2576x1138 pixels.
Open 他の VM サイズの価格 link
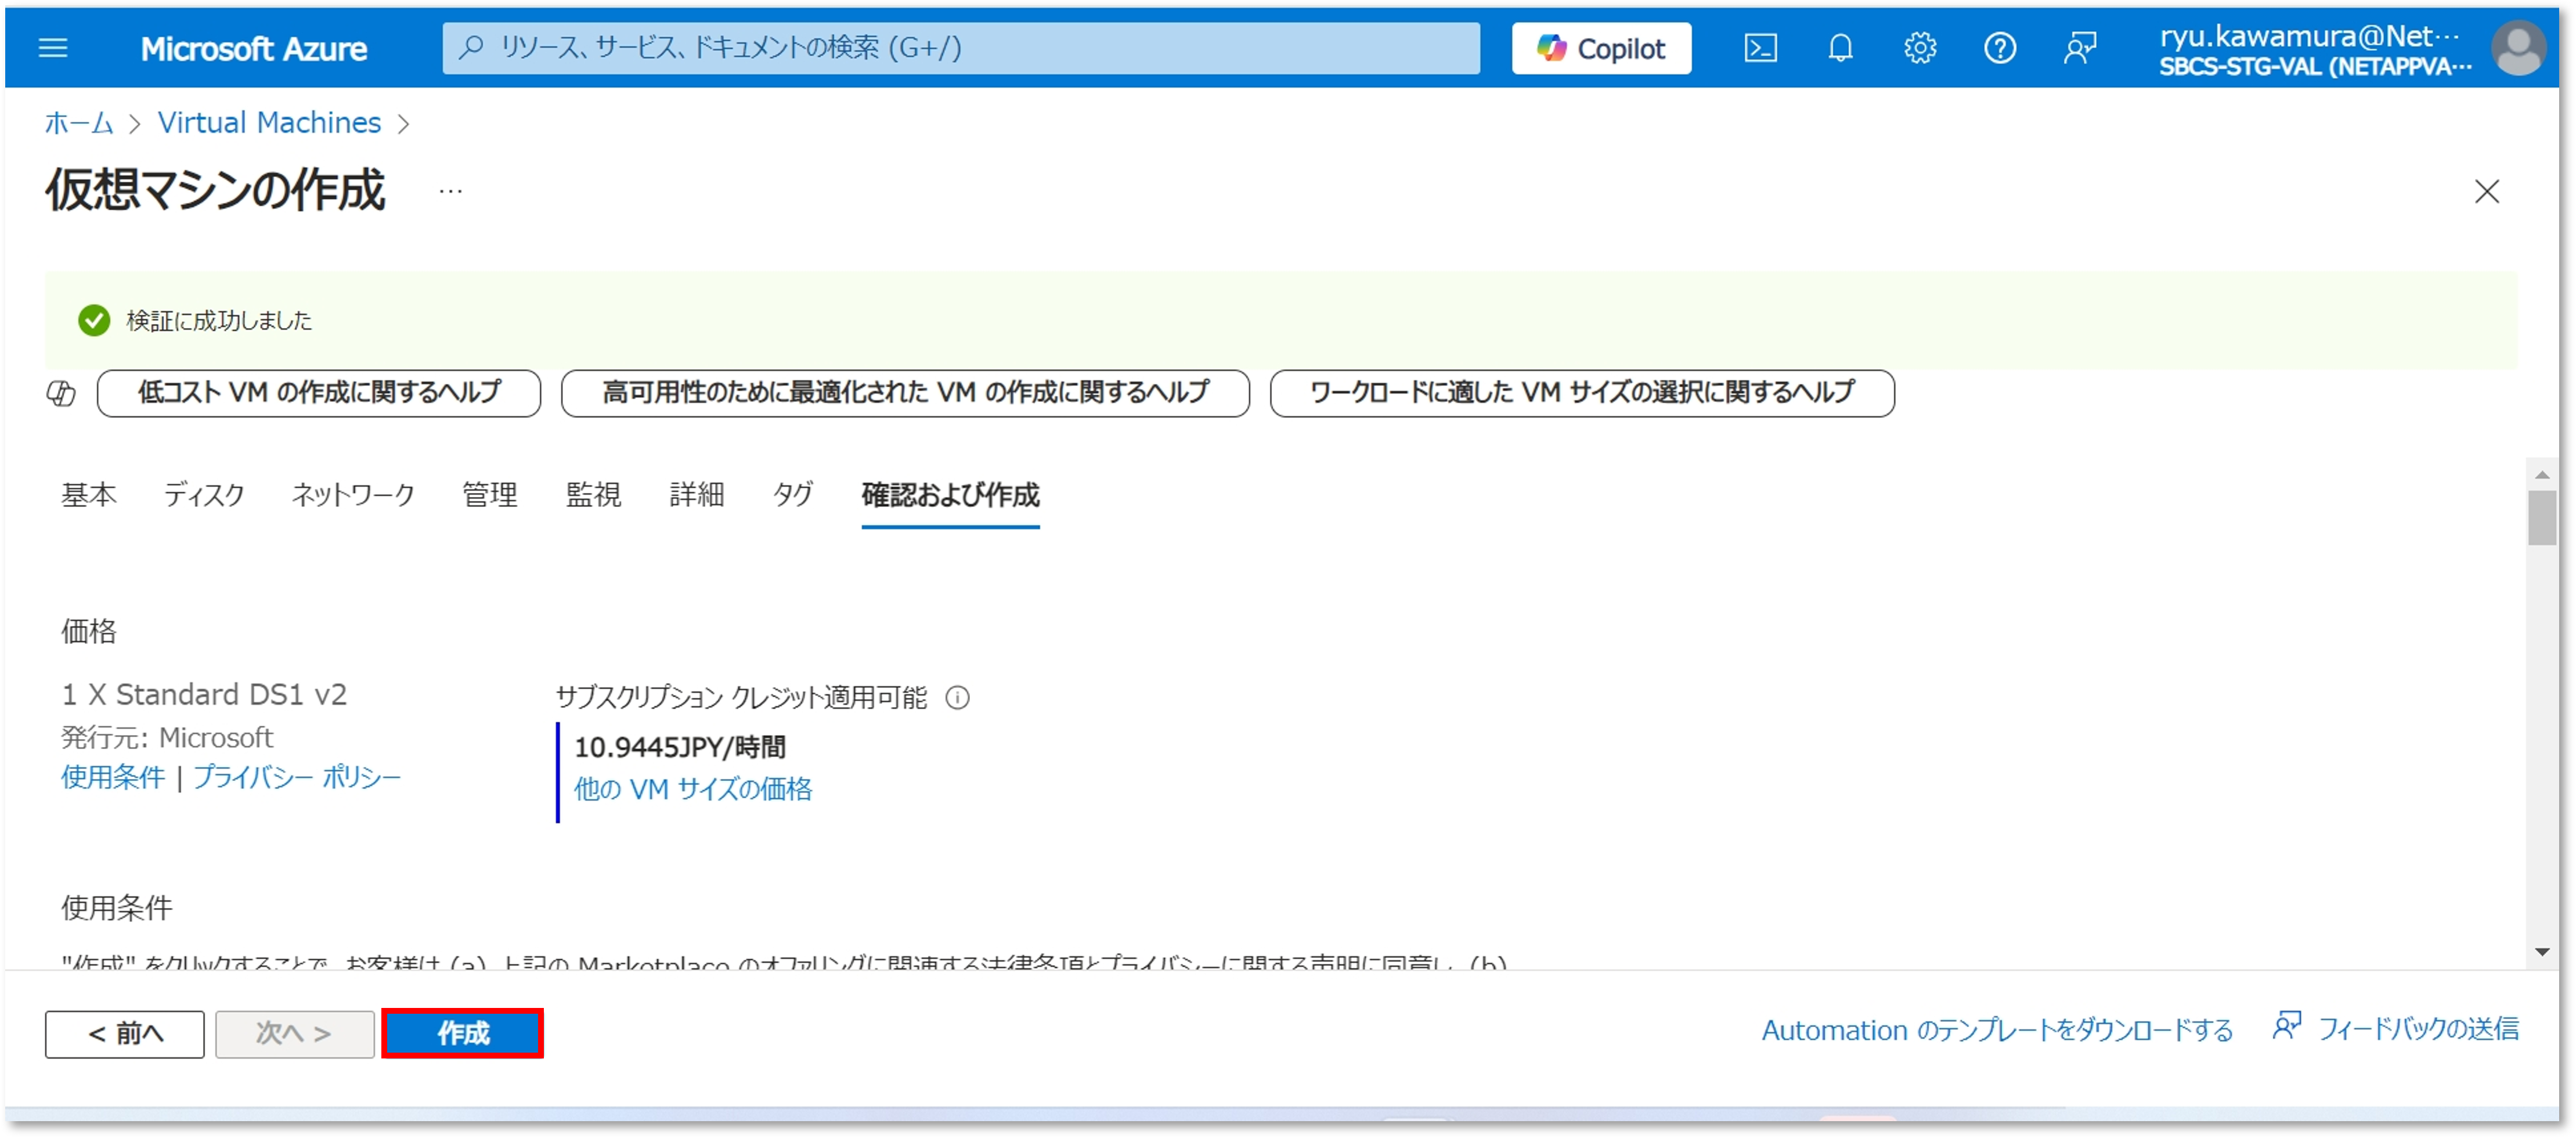[x=693, y=789]
